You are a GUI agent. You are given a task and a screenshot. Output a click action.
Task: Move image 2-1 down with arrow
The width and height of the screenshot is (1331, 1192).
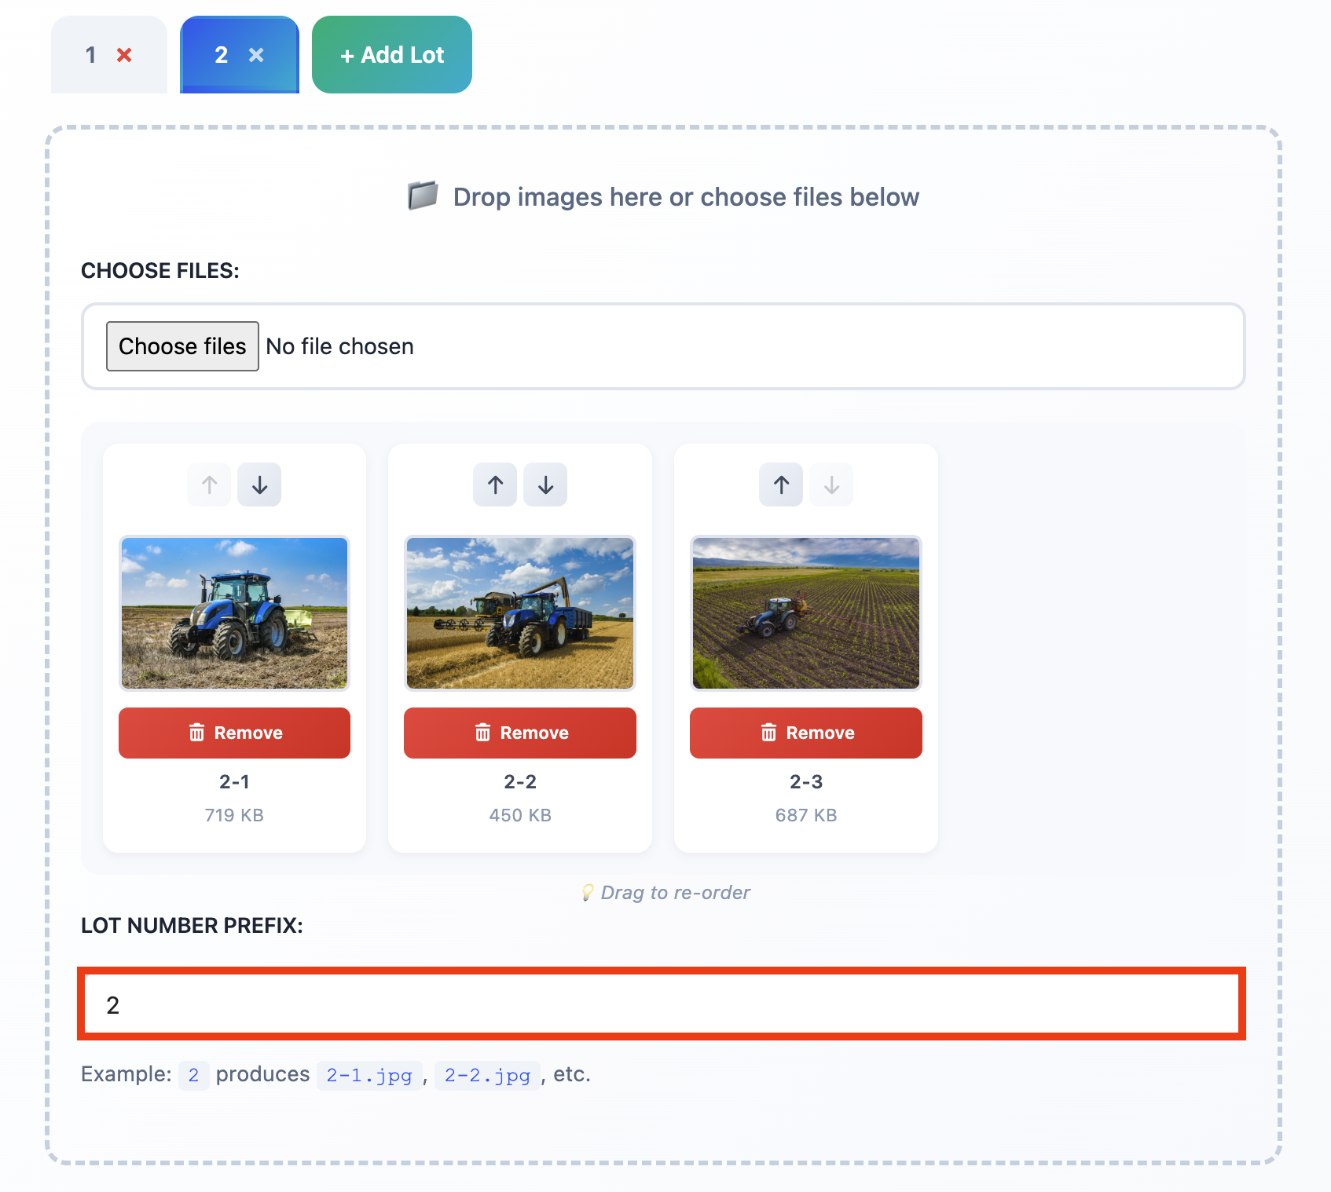[x=259, y=485]
